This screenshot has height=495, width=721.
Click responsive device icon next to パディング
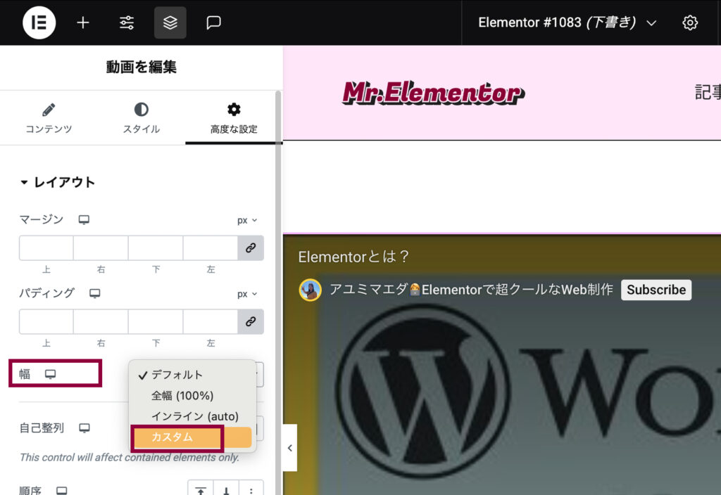pos(95,293)
